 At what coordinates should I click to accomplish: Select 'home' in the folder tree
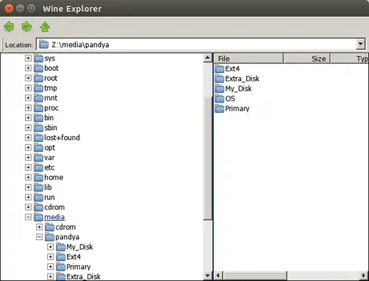click(x=54, y=177)
